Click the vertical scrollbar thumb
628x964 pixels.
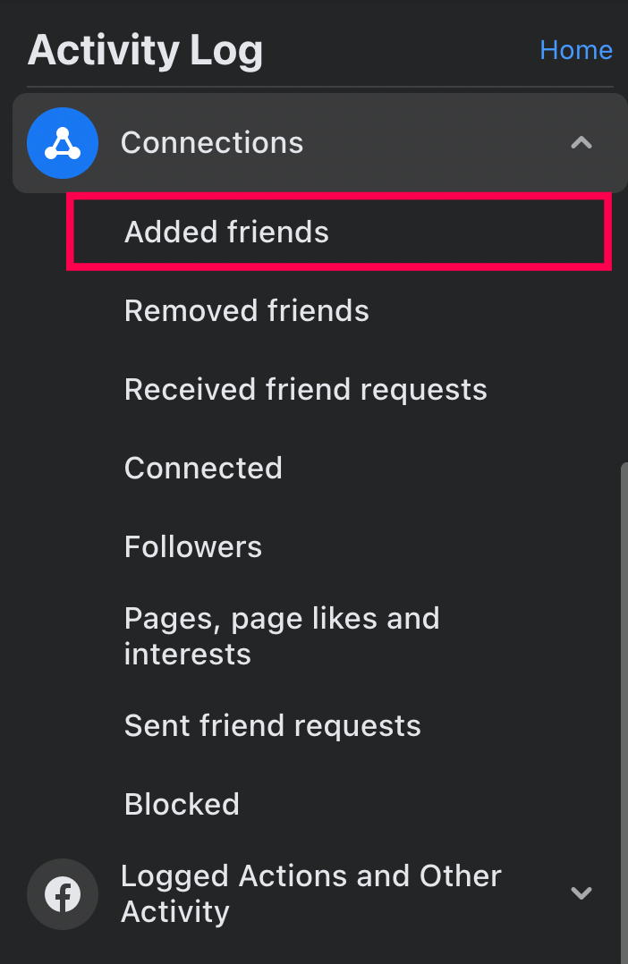coord(624,714)
